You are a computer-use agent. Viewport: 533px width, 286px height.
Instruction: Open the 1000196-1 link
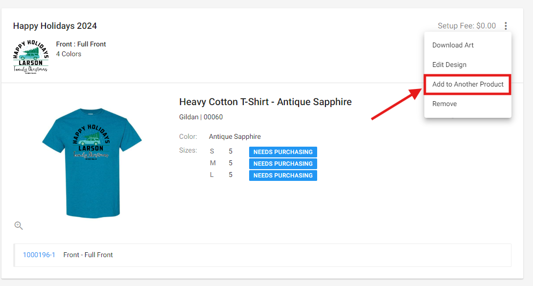[39, 255]
